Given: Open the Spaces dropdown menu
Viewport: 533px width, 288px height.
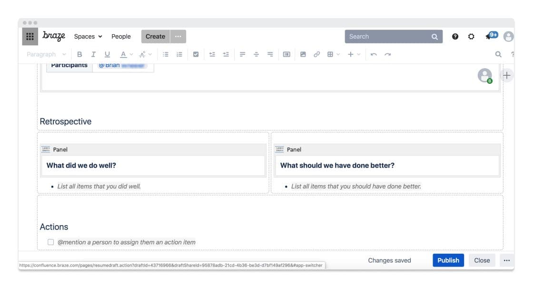Looking at the screenshot, I should [x=88, y=37].
